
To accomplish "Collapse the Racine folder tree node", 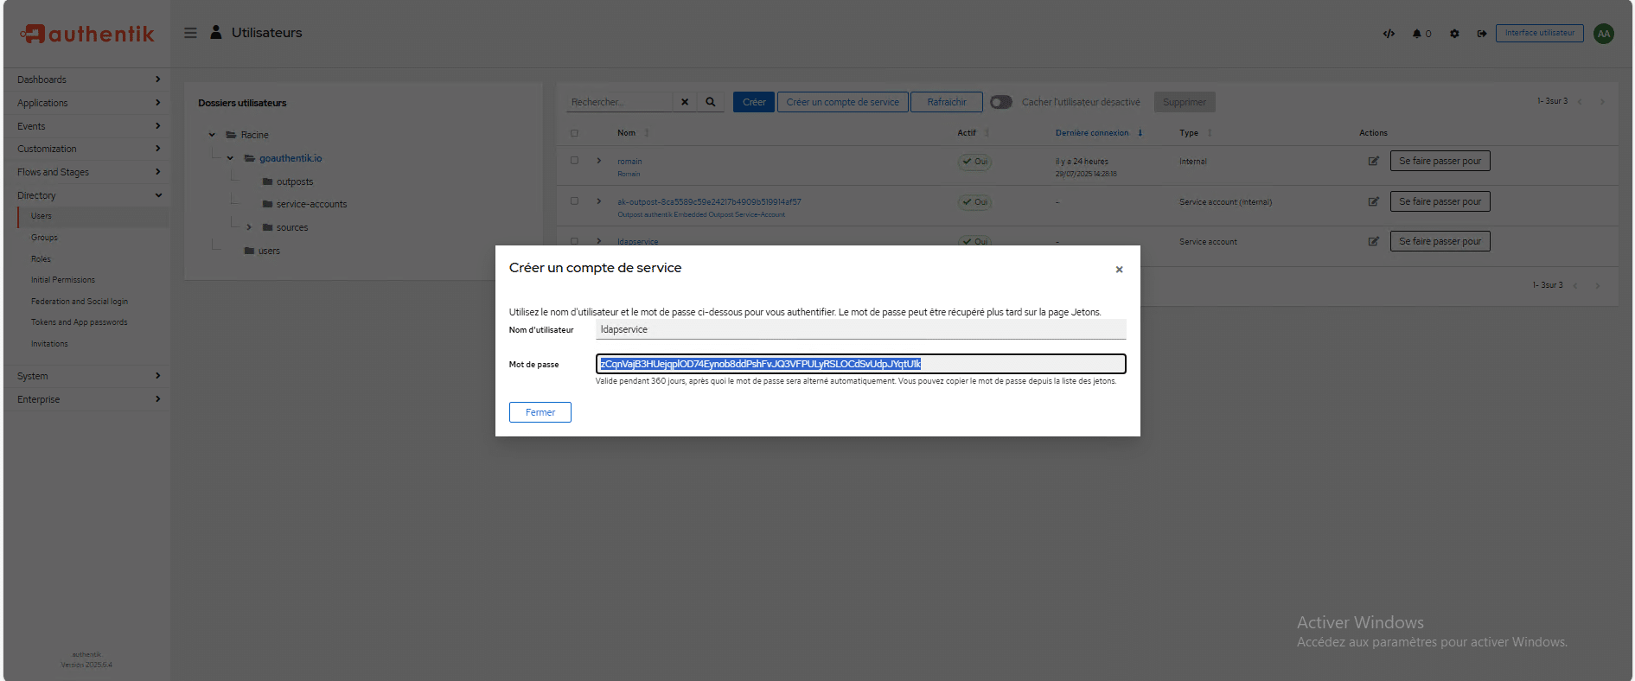I will [212, 135].
